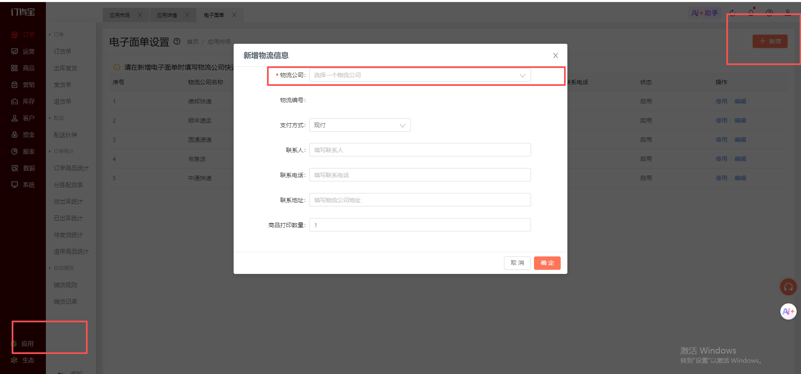801x374 pixels.
Task: Open 订货单 in the submenu
Action: [63, 51]
